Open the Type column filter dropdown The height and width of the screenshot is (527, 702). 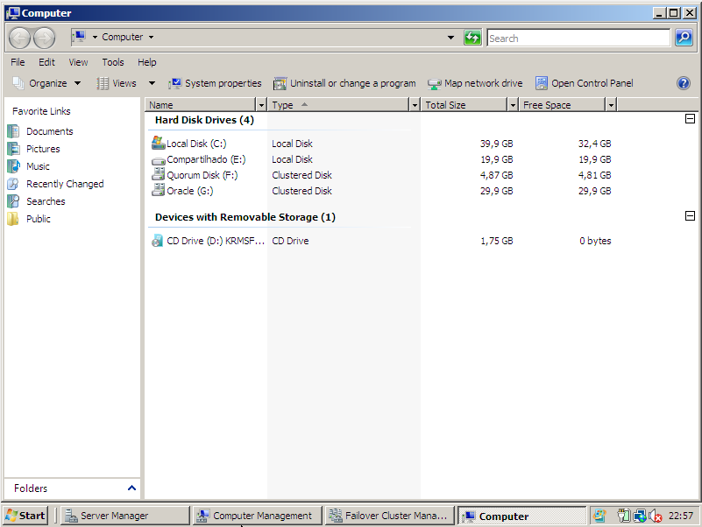(x=415, y=105)
